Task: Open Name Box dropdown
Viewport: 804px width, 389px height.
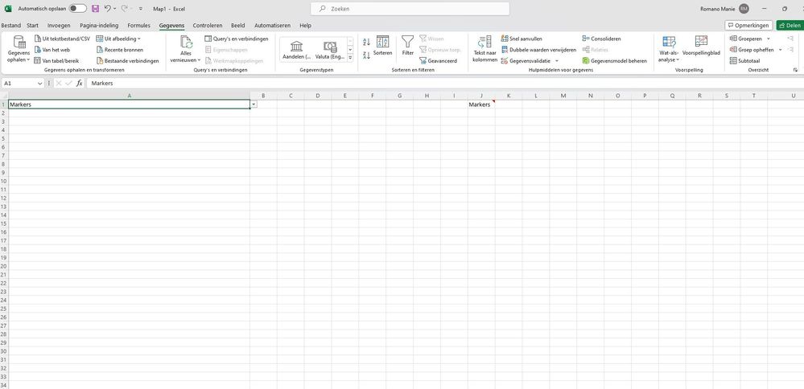Action: click(x=40, y=83)
